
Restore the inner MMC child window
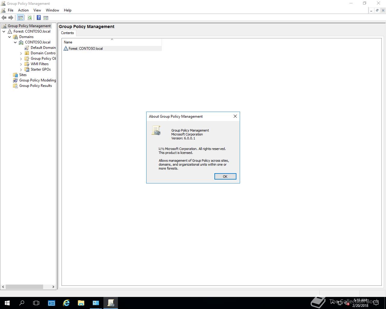[x=377, y=10]
